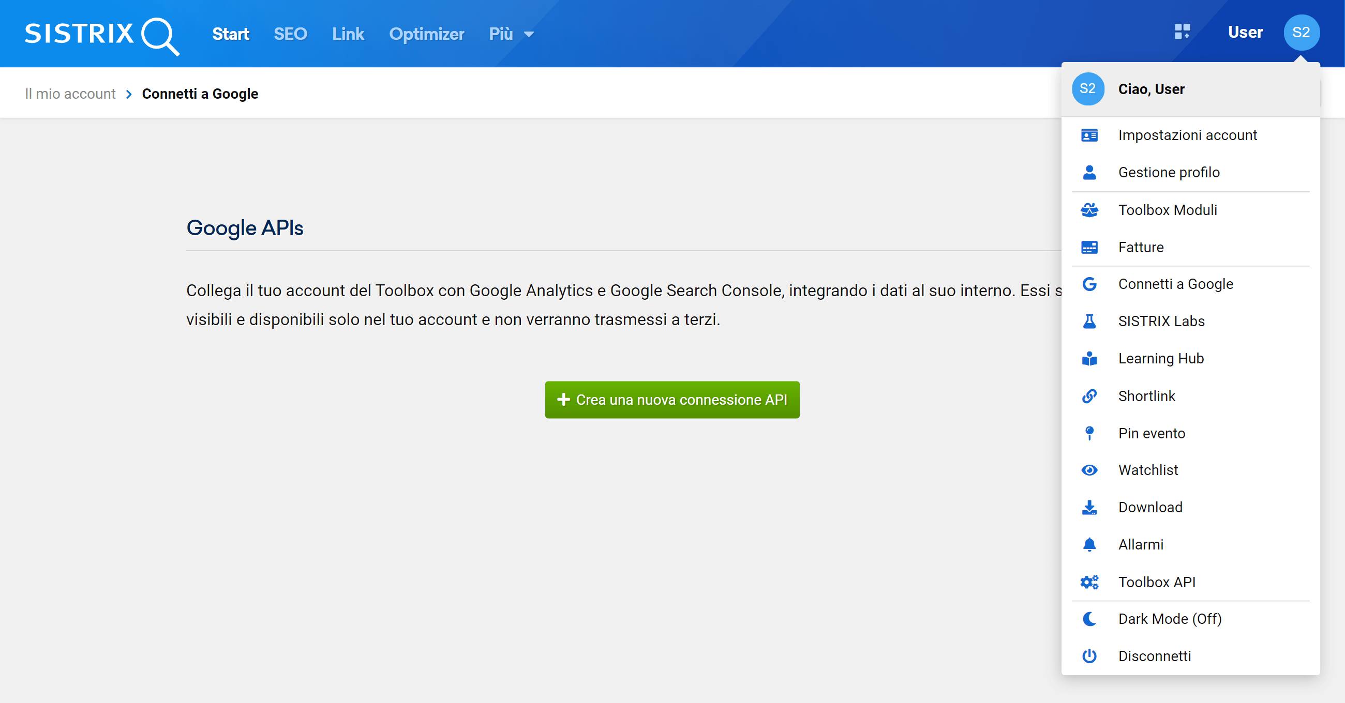The height and width of the screenshot is (703, 1345).
Task: Click the Allarmi bell icon
Action: tap(1089, 545)
